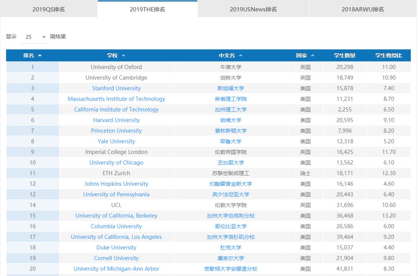This screenshot has height=276, width=418.
Task: Select the 伦敦大学学院 cell
Action: [231, 205]
